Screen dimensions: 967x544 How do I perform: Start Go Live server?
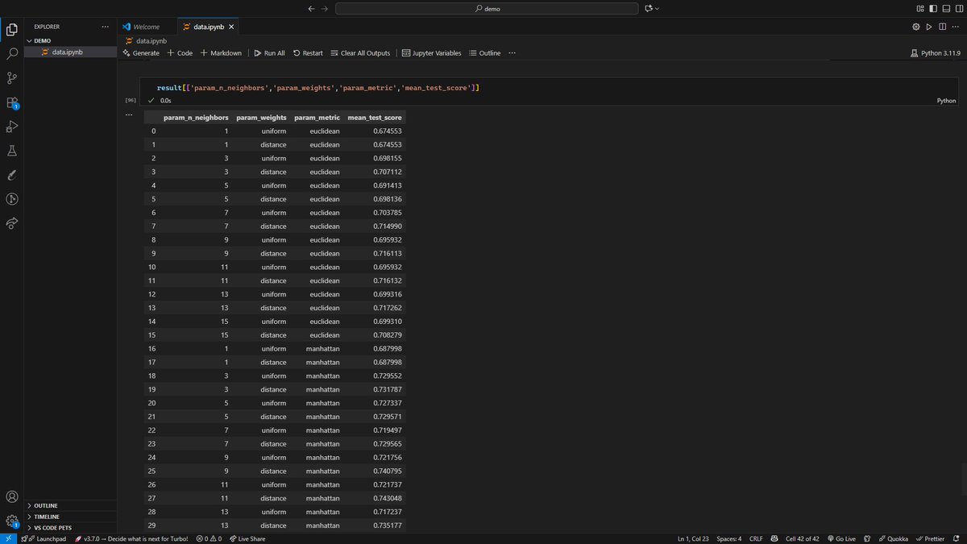pos(840,538)
